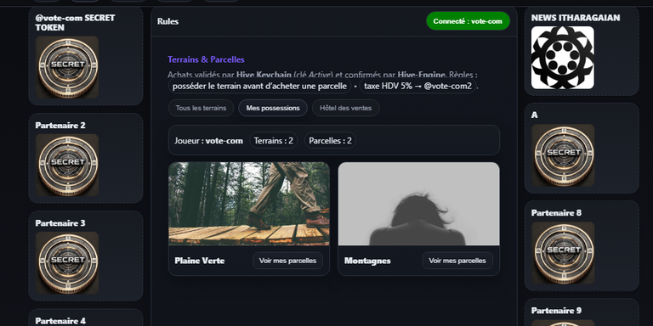Click the Rules panel title
This screenshot has height=326, width=653.
[x=168, y=21]
